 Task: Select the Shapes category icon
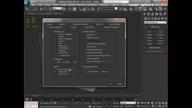pyautogui.click(x=149, y=19)
